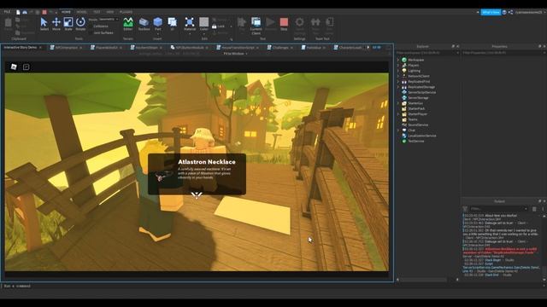Click the new file icon in title bar
Image resolution: width=547 pixels, height=307 pixels.
click(x=18, y=12)
